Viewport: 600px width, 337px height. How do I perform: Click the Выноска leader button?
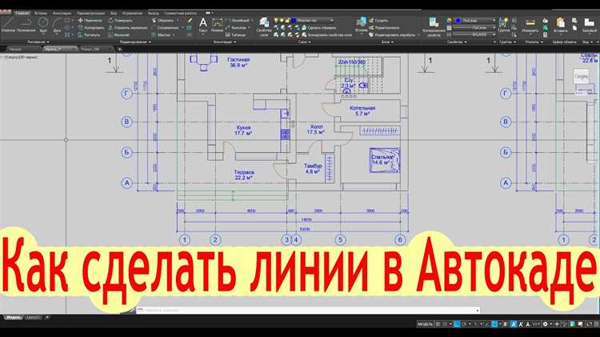point(236,27)
